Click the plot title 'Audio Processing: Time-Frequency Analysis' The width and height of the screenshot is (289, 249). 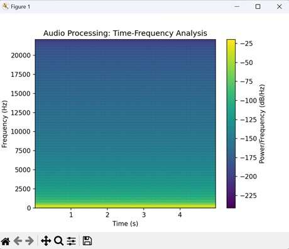click(125, 33)
